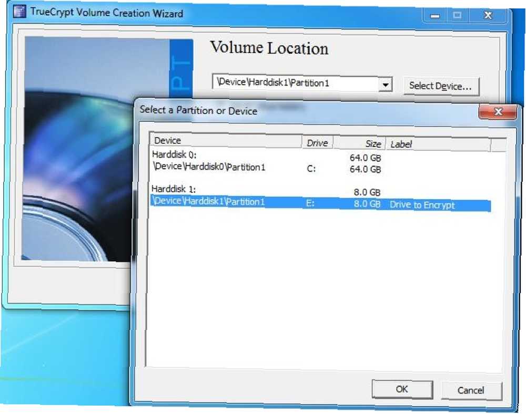Confirm selection with the OK button

point(402,389)
